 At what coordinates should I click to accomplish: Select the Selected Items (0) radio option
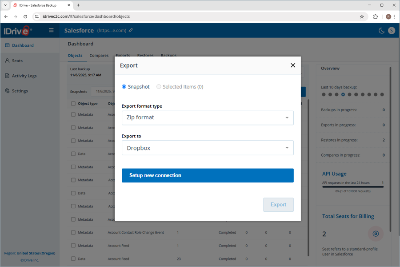[x=159, y=87]
